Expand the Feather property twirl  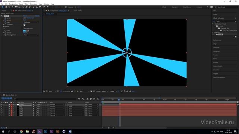[x=3, y=26]
